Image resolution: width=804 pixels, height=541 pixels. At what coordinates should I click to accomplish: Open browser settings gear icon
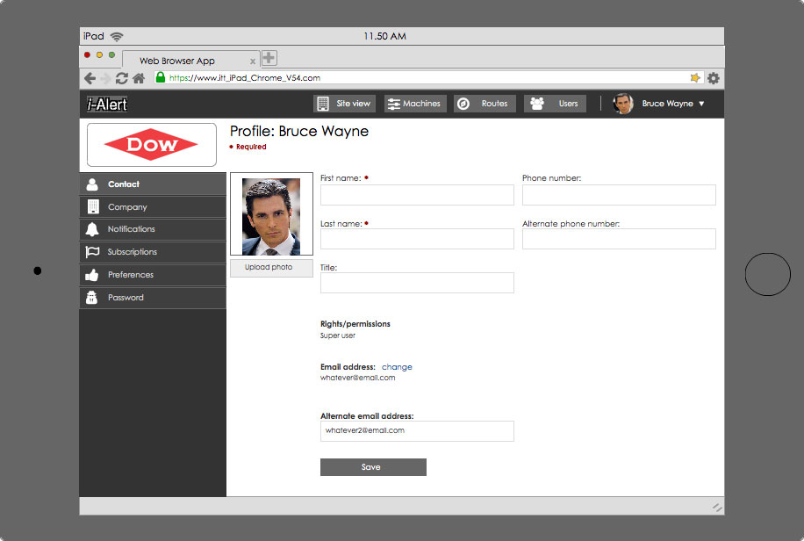[714, 78]
